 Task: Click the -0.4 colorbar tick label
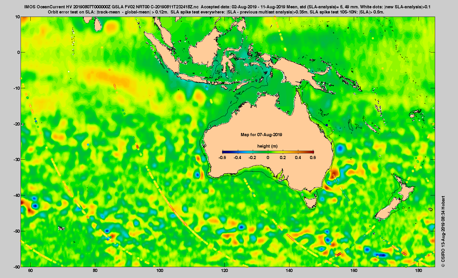[237, 158]
